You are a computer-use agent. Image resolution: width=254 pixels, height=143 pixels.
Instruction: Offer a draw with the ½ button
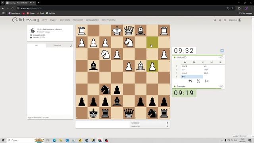coord(198,81)
